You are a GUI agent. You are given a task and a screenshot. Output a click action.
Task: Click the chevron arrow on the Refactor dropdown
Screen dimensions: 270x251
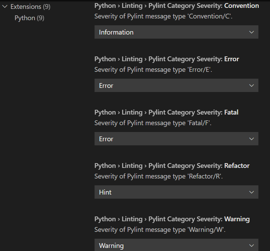[252, 192]
